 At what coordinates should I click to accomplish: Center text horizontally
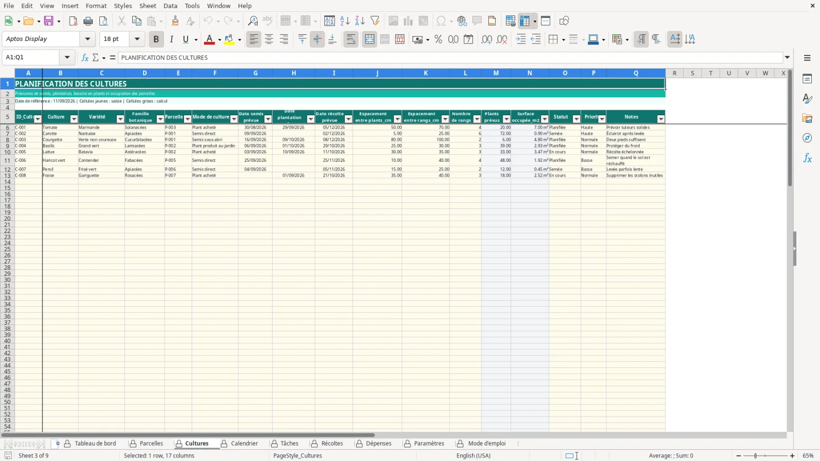click(x=269, y=39)
